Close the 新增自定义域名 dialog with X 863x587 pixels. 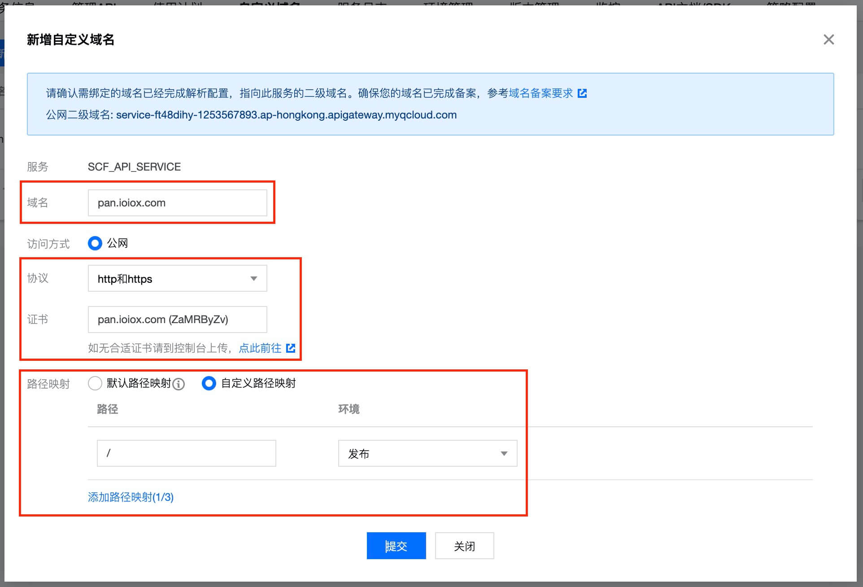point(828,39)
